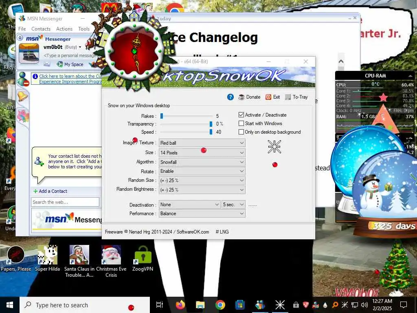
Task: Click the red shield tray icon
Action: click(306, 305)
